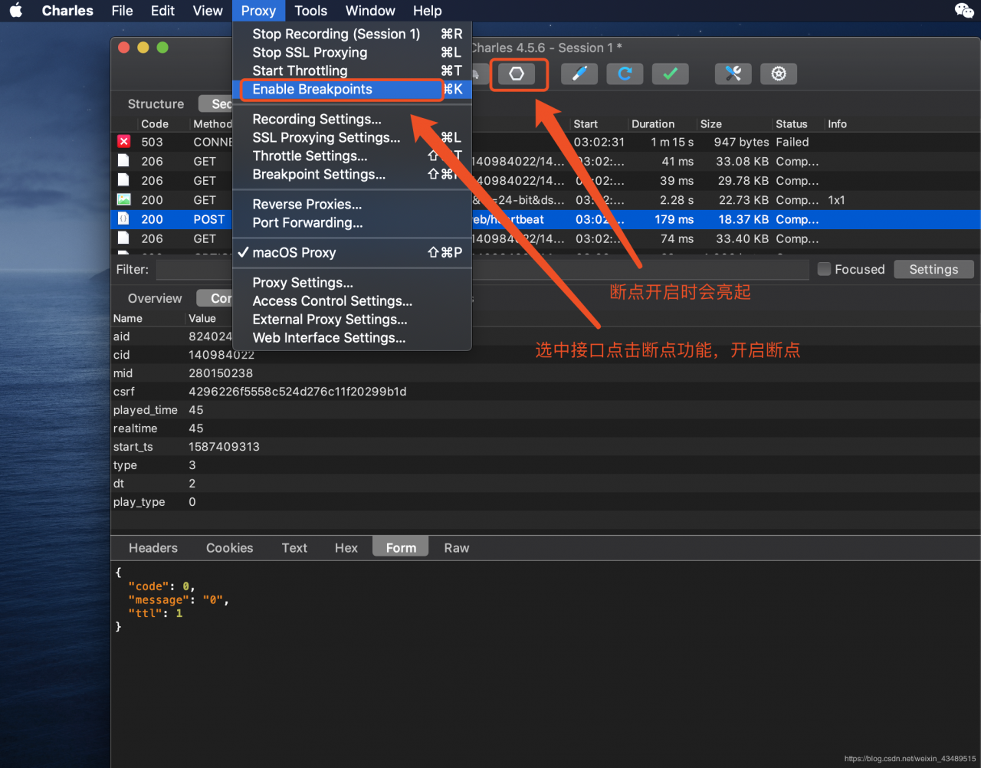The image size is (981, 768).
Task: Open SSL Proxying Settings...
Action: tap(352, 137)
